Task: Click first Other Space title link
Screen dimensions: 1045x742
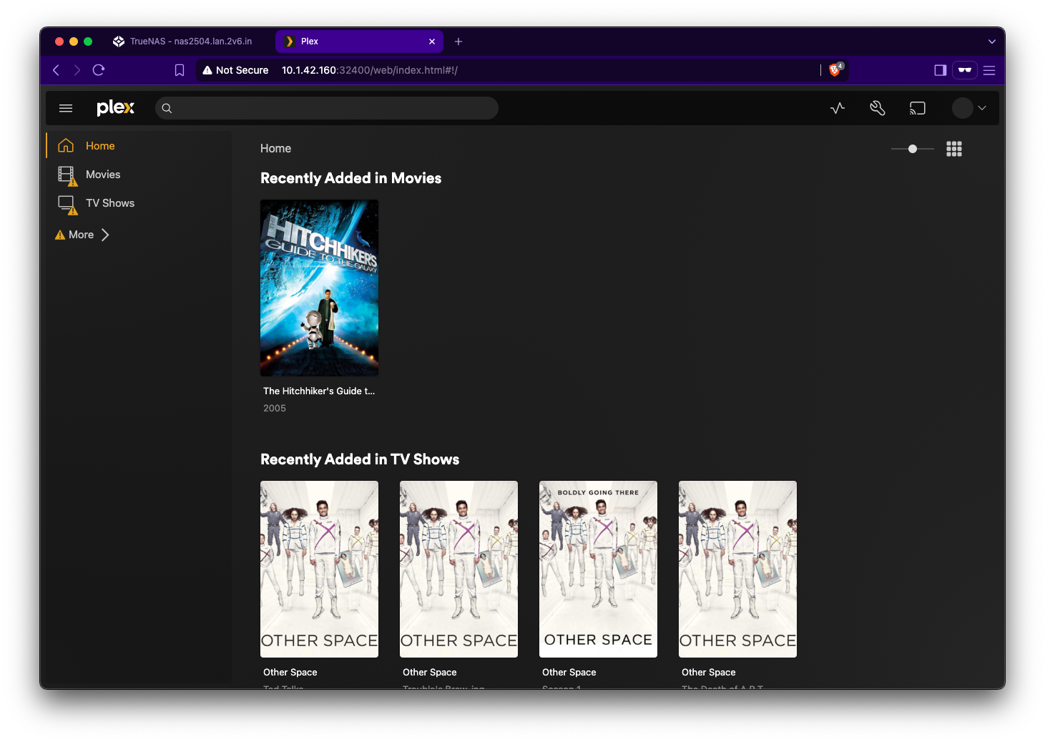Action: click(x=290, y=672)
